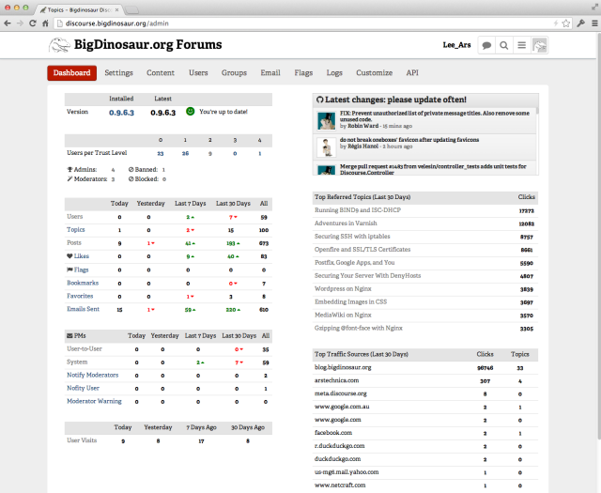Image resolution: width=601 pixels, height=493 pixels.
Task: Open trust level 0 user count 23
Action: coord(161,153)
